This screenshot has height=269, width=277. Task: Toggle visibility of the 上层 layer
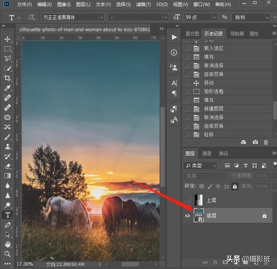pos(187,200)
